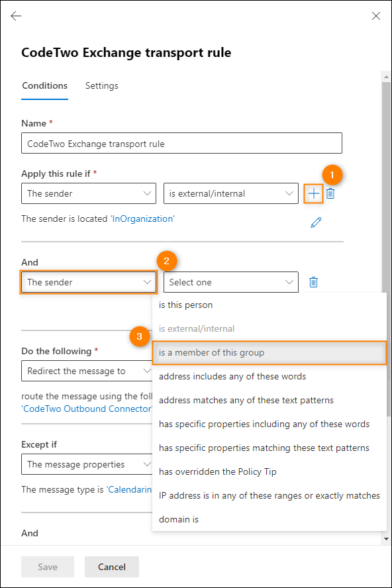Delete the first sender condition via trash icon
Viewport: 392px width, 588px height.
point(330,193)
